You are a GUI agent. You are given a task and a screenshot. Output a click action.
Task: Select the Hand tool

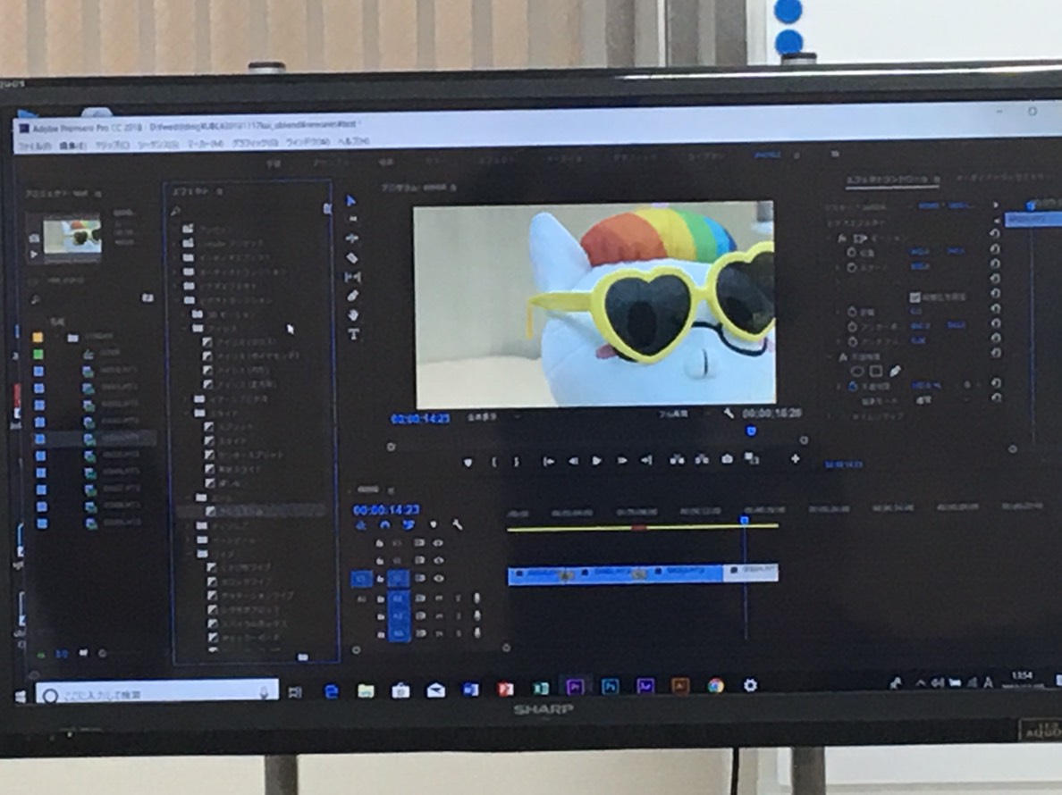pyautogui.click(x=353, y=315)
